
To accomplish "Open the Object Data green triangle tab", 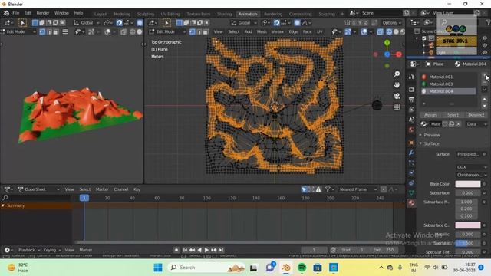I will (x=411, y=192).
